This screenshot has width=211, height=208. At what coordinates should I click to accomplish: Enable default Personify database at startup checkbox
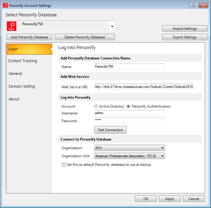tap(64, 165)
